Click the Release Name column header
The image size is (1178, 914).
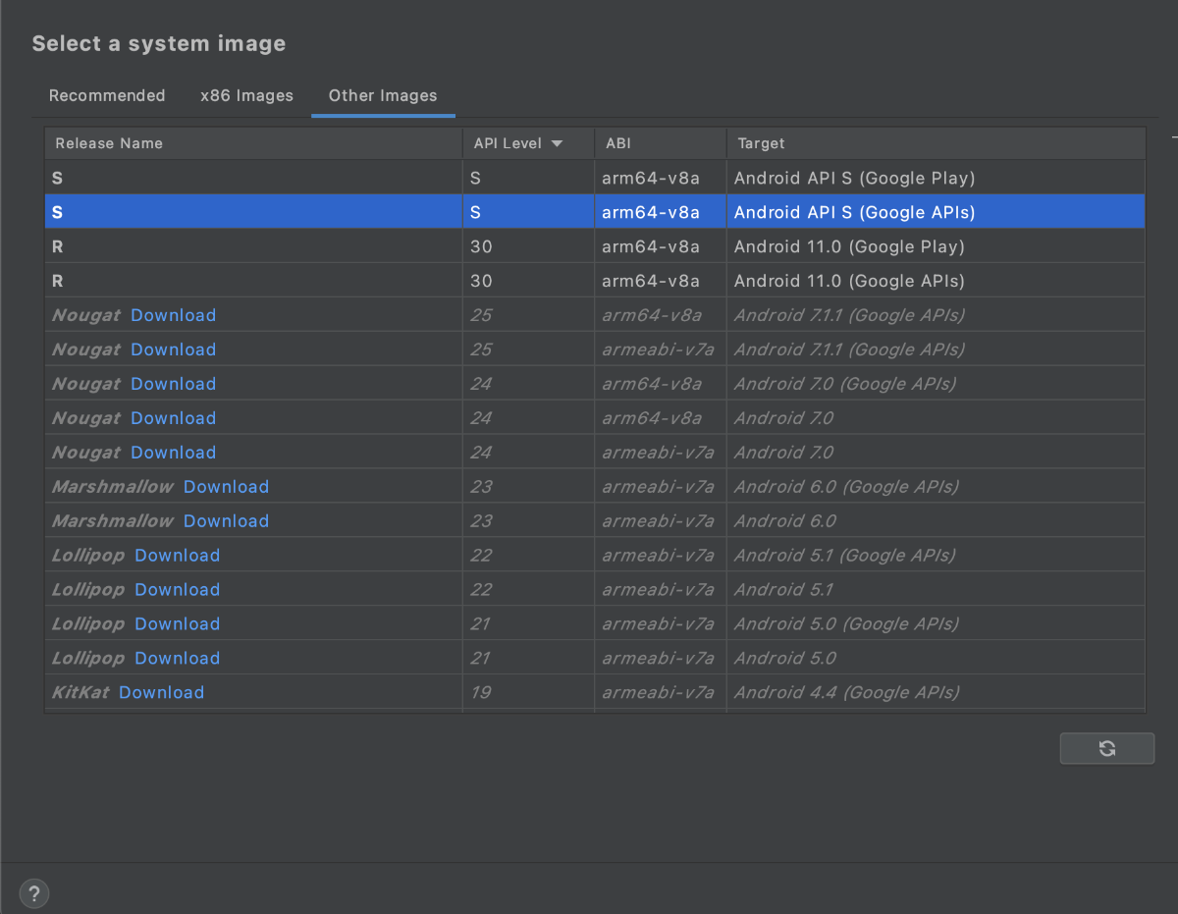point(253,143)
